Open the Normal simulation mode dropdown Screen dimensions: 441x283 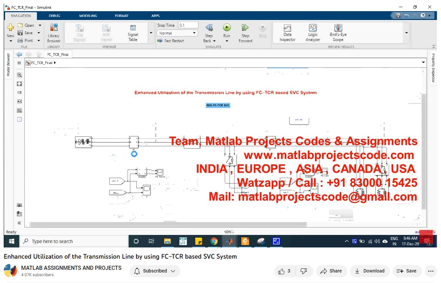pos(177,33)
